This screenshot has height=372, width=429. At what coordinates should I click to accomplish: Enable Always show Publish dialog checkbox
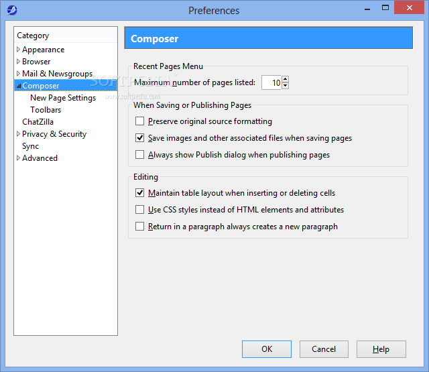click(x=139, y=155)
